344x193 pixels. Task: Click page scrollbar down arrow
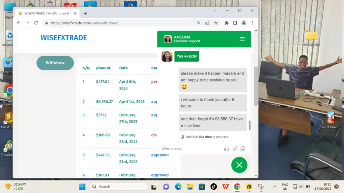(x=256, y=176)
